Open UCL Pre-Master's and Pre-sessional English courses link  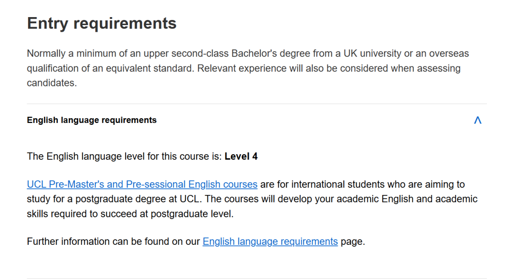(142, 185)
